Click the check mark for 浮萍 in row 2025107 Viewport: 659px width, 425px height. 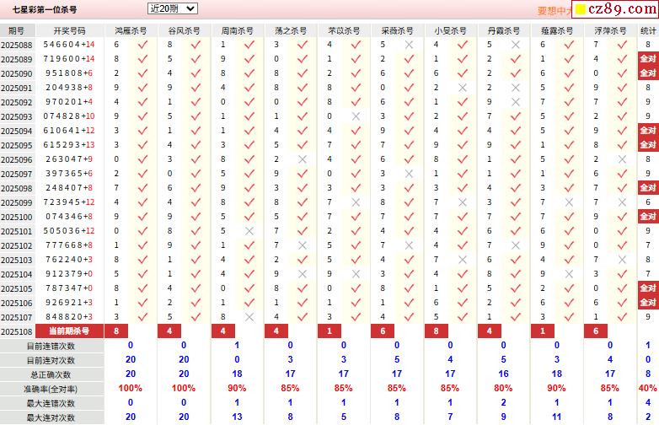pyautogui.click(x=622, y=317)
